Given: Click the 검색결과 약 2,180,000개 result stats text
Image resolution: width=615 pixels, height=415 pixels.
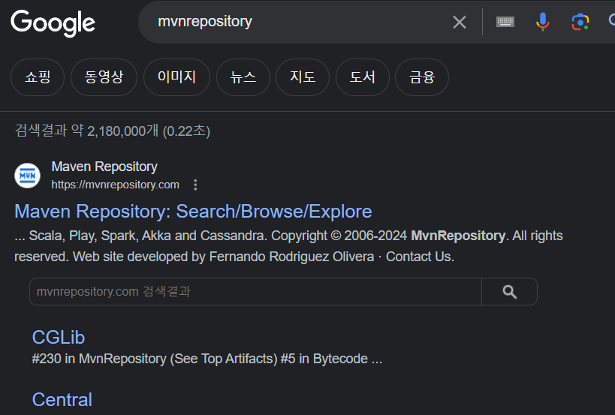Looking at the screenshot, I should (112, 131).
